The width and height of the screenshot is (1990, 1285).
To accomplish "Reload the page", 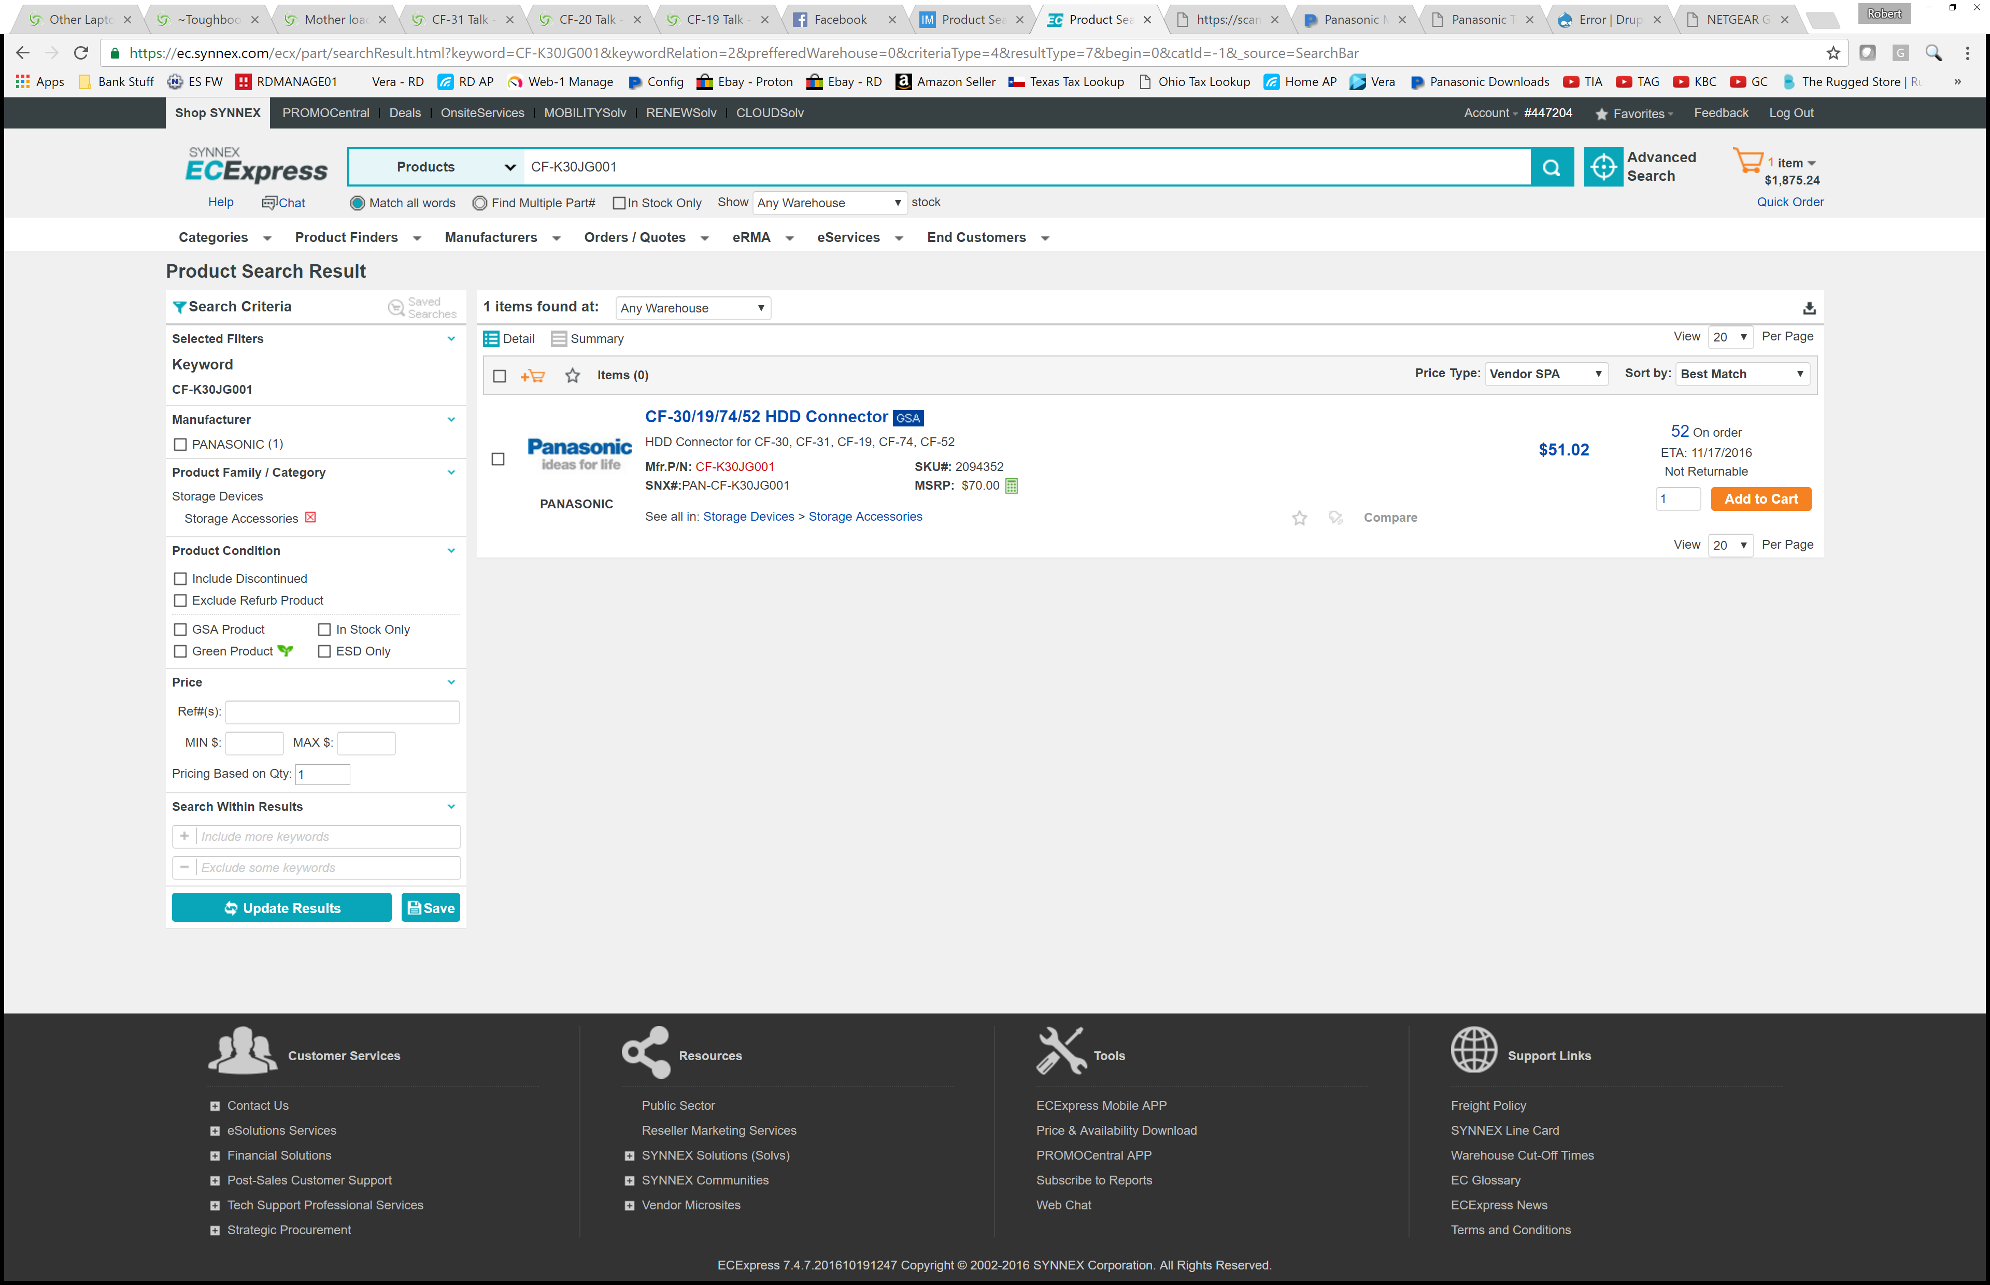I will point(81,52).
